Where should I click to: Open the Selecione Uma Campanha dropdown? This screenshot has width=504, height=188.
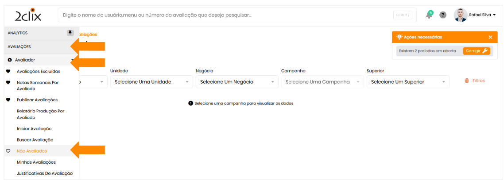click(322, 82)
